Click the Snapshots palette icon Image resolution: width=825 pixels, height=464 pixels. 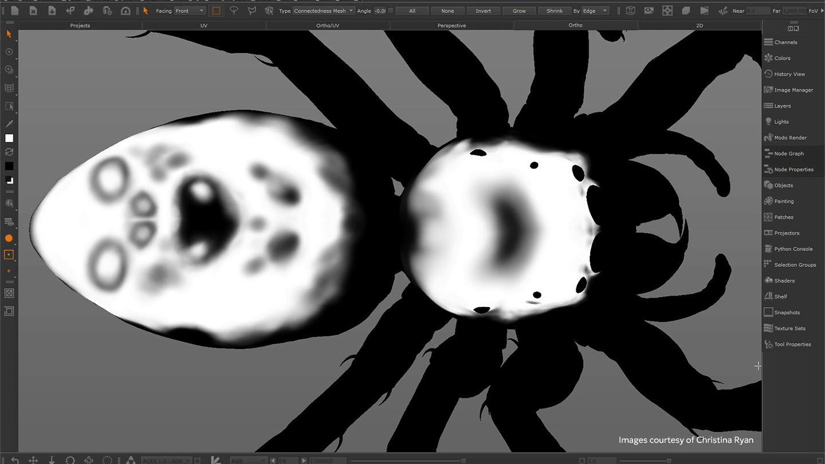[768, 312]
